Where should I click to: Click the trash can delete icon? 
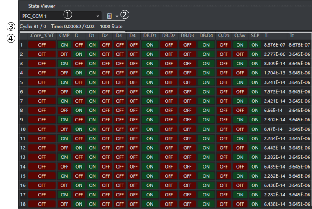coord(109,16)
